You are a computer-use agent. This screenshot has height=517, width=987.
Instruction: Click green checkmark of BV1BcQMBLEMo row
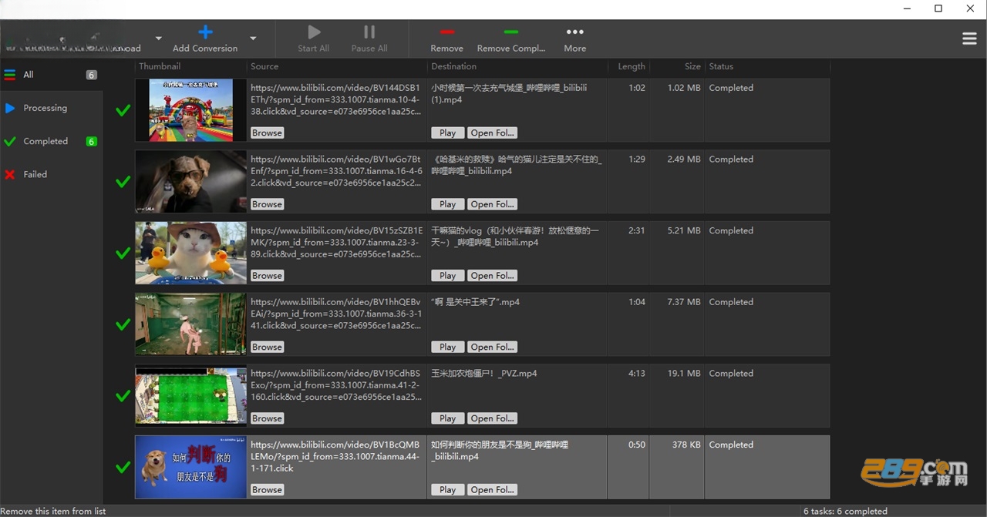click(123, 467)
